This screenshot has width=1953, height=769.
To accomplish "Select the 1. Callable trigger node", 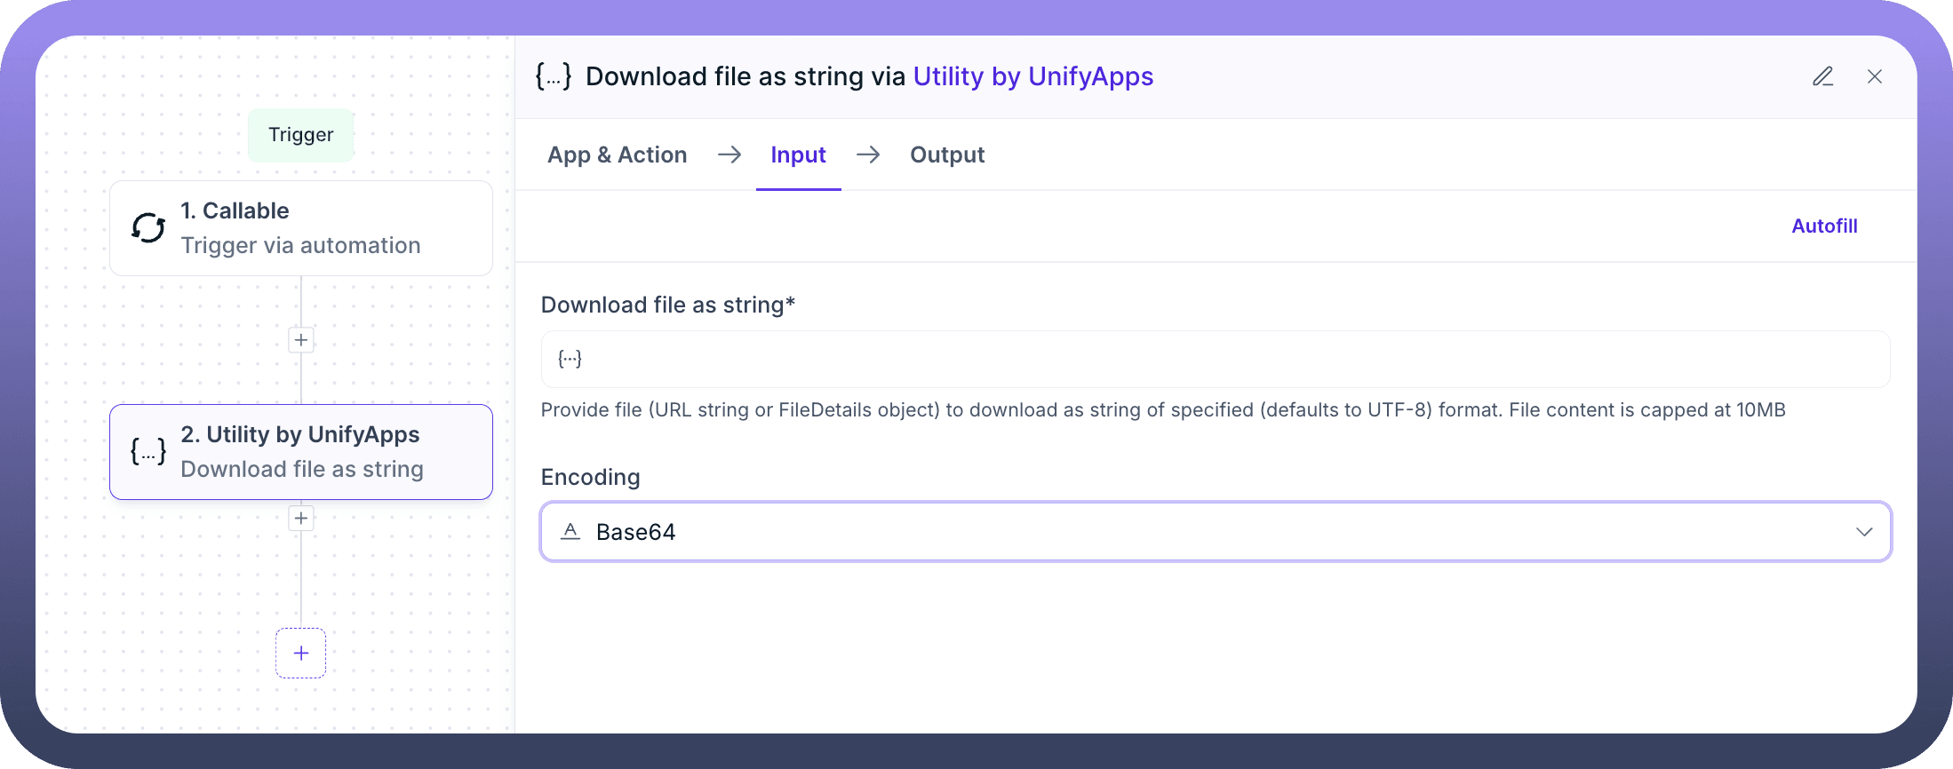I will click(x=301, y=228).
